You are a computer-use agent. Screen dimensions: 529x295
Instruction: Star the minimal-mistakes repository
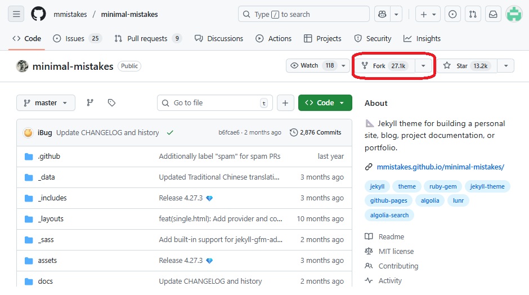[465, 66]
